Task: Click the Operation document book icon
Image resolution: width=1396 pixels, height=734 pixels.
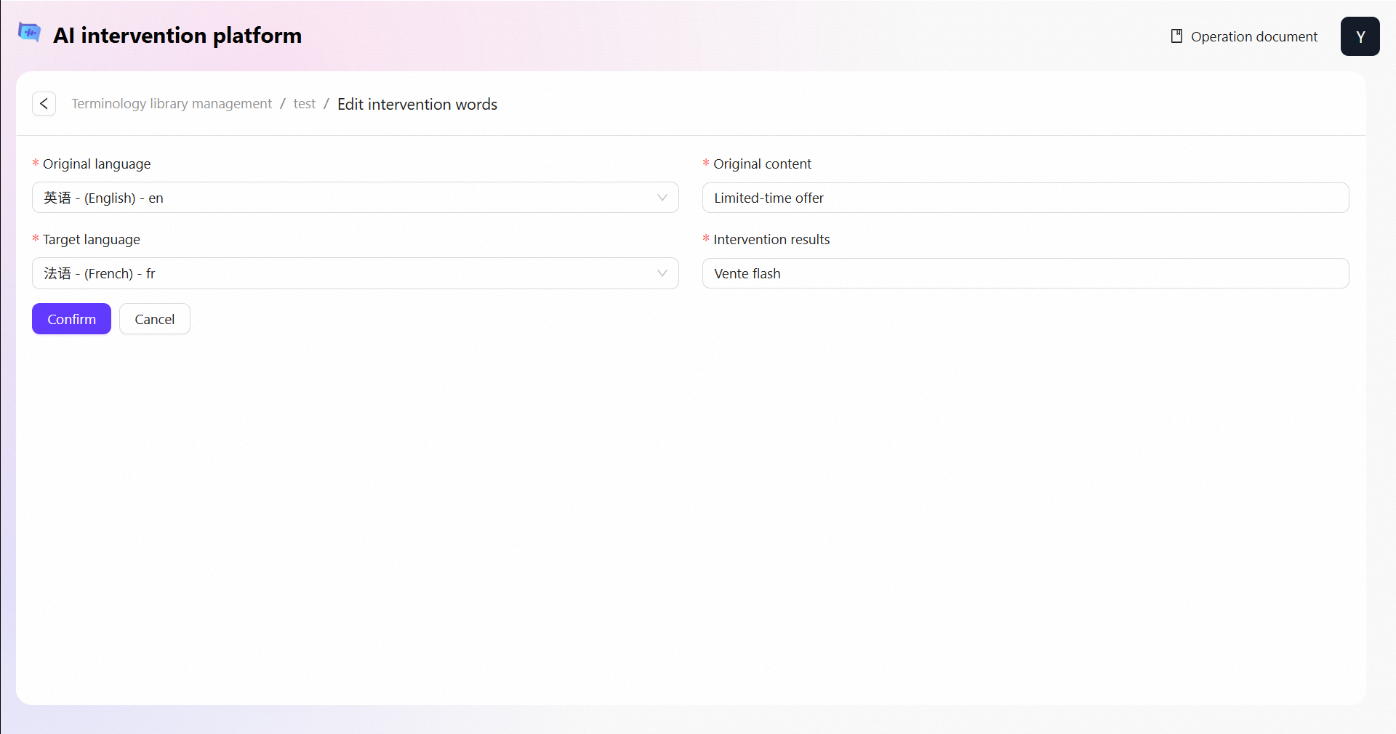Action: [1176, 36]
